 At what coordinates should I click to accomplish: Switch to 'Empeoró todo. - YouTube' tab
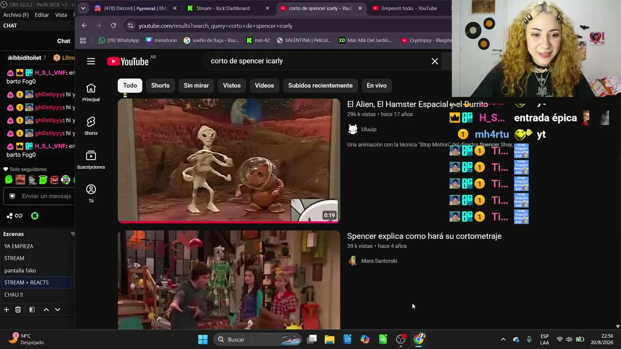tap(409, 8)
